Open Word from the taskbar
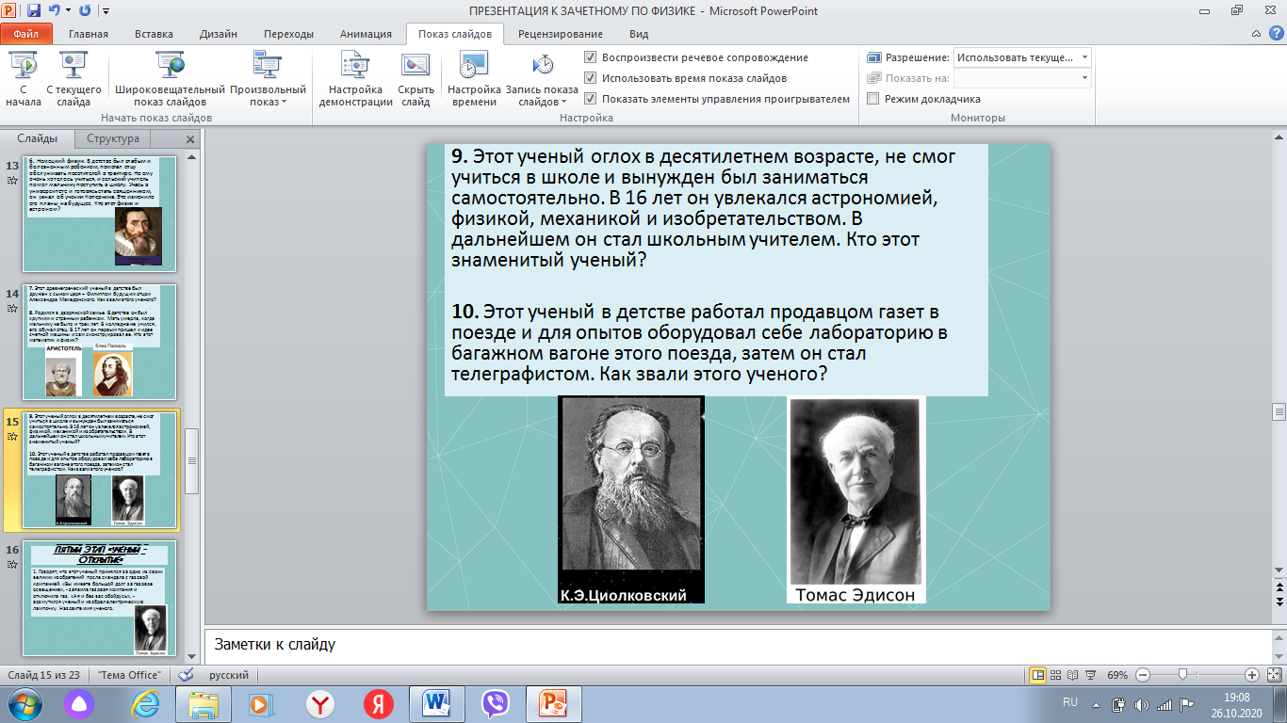Image resolution: width=1287 pixels, height=723 pixels. coord(437,704)
